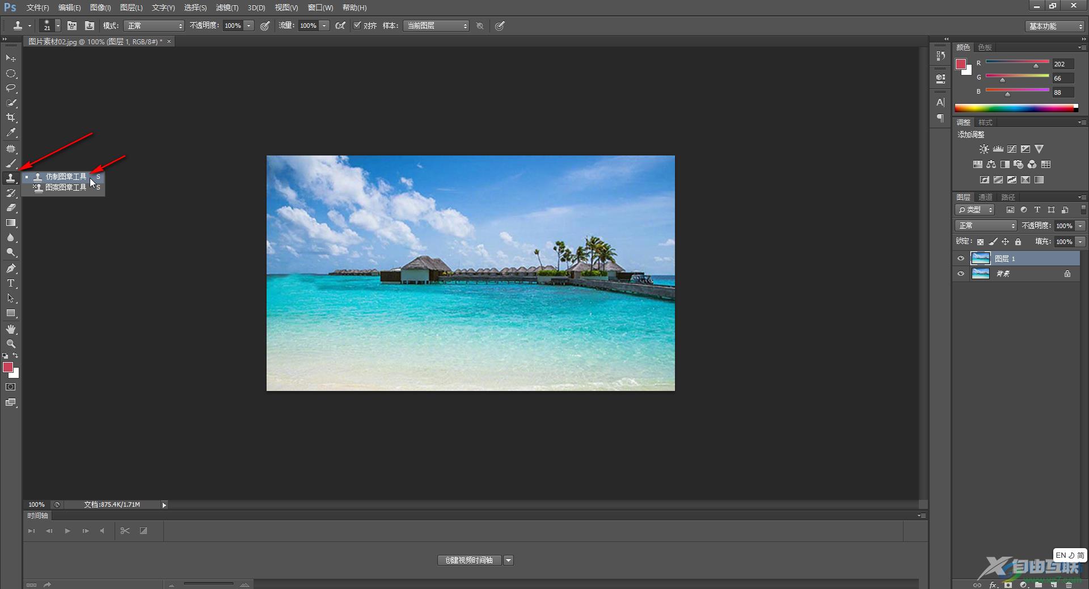Switch to the 通道 tab
Viewport: 1089px width, 589px height.
click(986, 197)
